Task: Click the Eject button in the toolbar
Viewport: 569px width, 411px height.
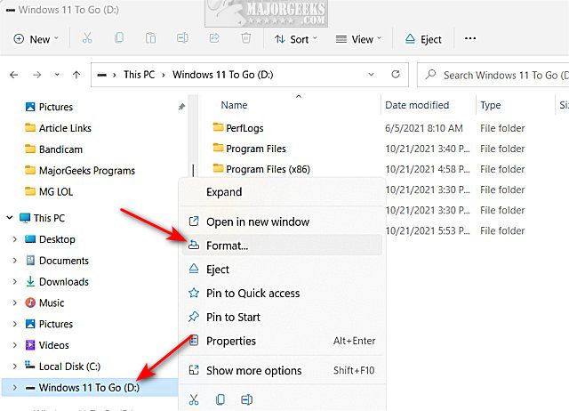Action: (423, 39)
